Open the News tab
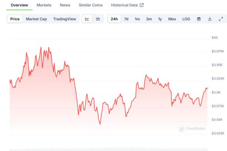 tap(65, 5)
